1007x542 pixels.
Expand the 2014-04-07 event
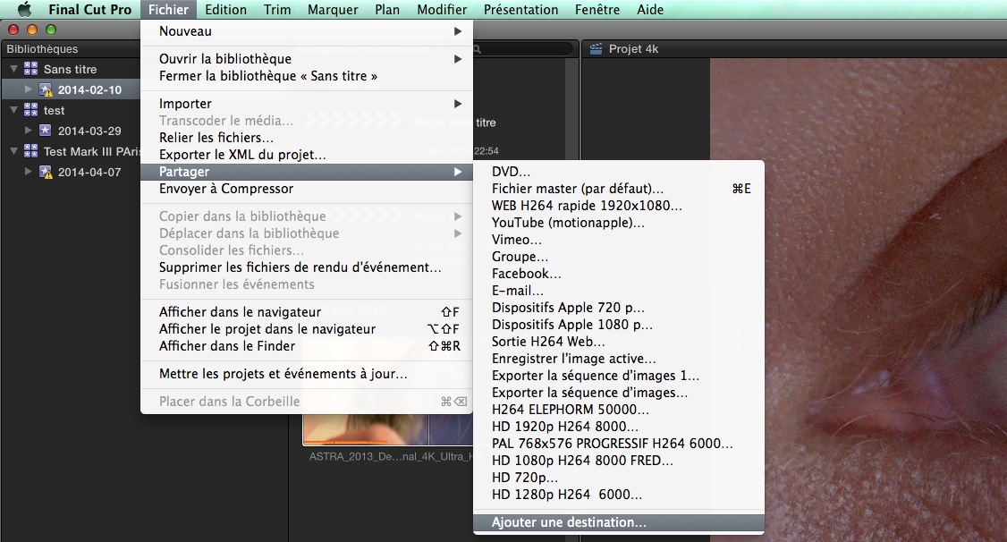(x=29, y=172)
